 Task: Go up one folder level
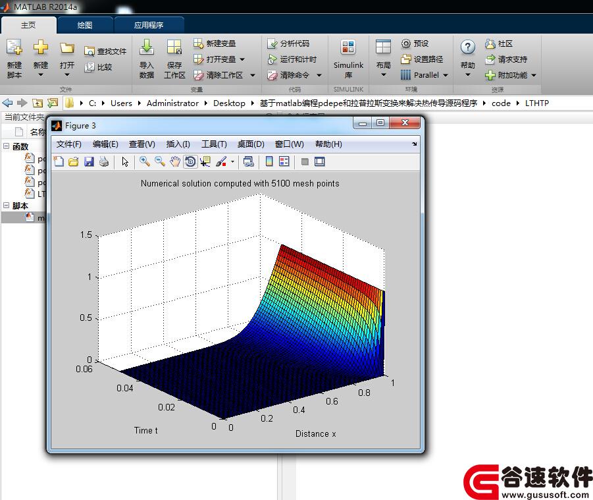[x=38, y=103]
